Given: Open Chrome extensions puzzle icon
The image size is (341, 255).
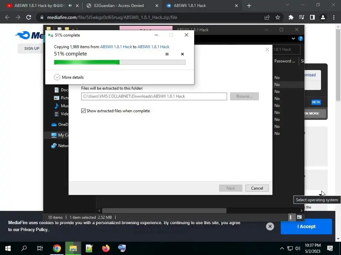Looking at the screenshot, I should [291, 17].
